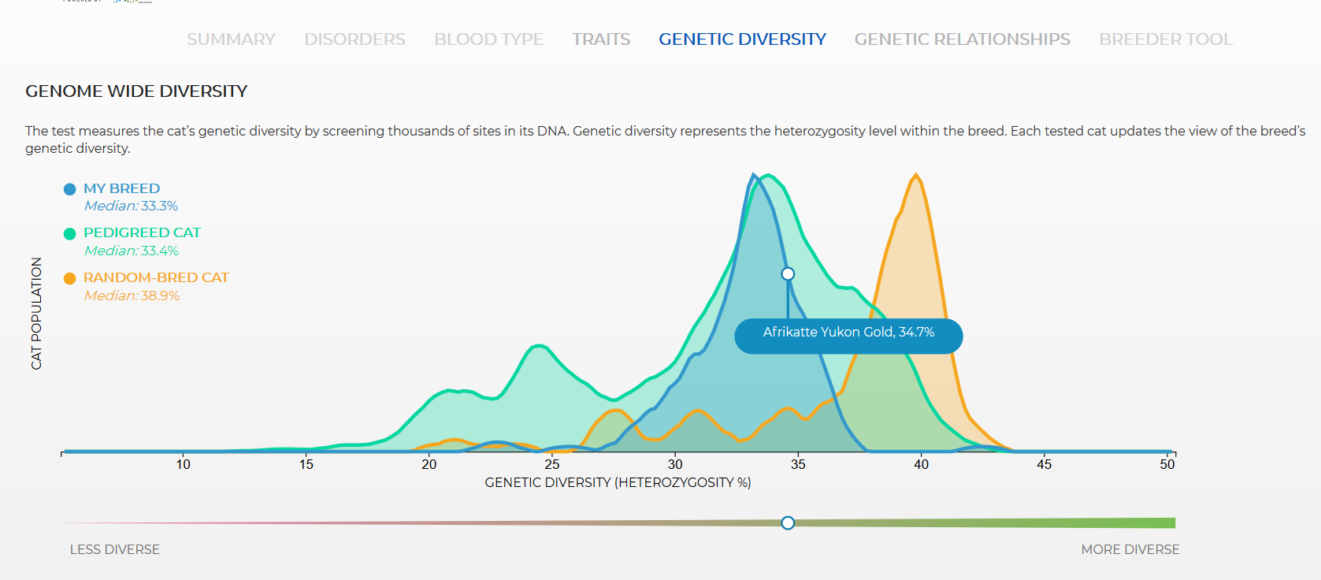The width and height of the screenshot is (1321, 580).
Task: Click the diversity gradient slider handle
Action: [x=788, y=523]
